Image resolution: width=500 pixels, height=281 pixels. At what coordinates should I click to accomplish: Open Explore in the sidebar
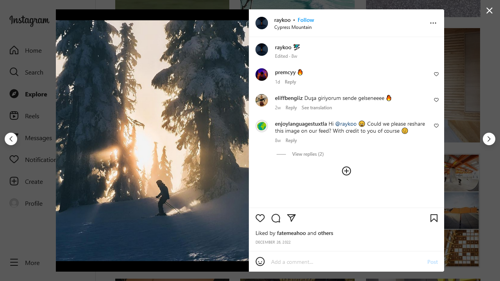(29, 94)
